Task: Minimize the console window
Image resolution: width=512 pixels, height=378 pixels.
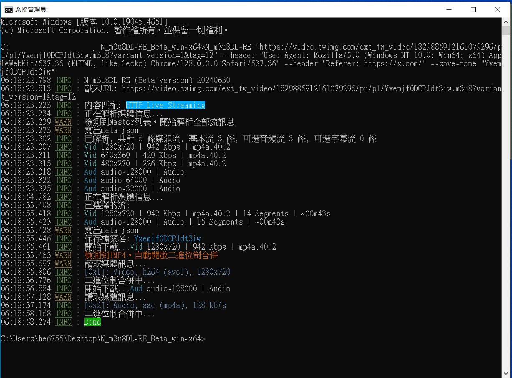Action: (x=449, y=9)
